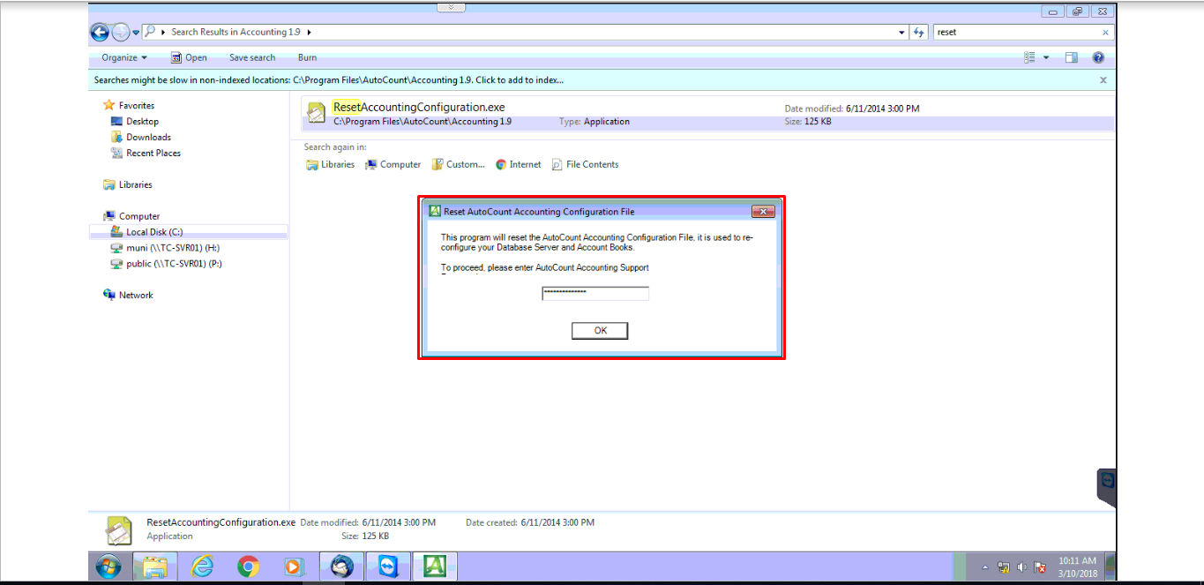Click the search magnifier icon in address bar
This screenshot has width=1204, height=585.
pyautogui.click(x=150, y=32)
